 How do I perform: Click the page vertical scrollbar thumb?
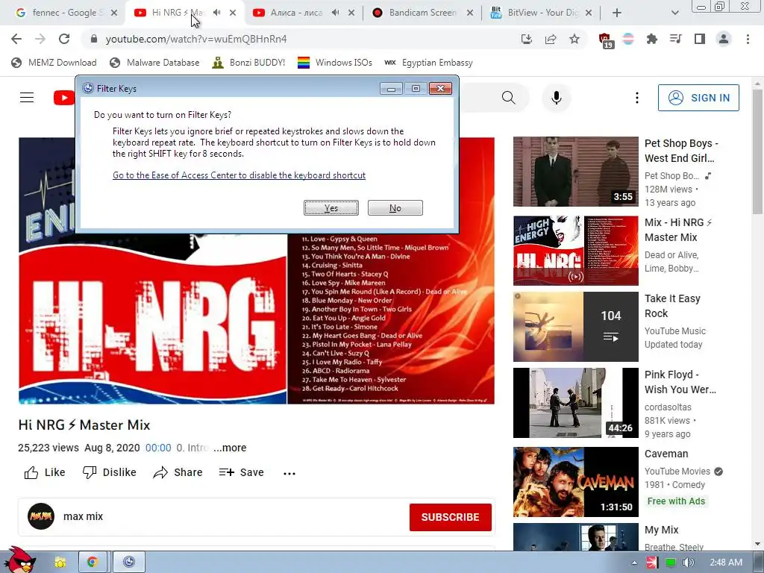(x=757, y=151)
